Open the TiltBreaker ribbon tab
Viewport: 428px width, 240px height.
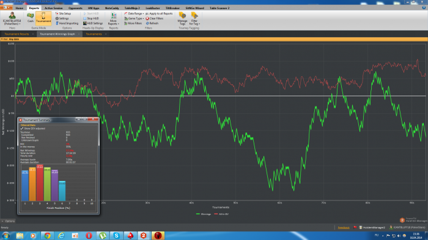[x=172, y=8]
